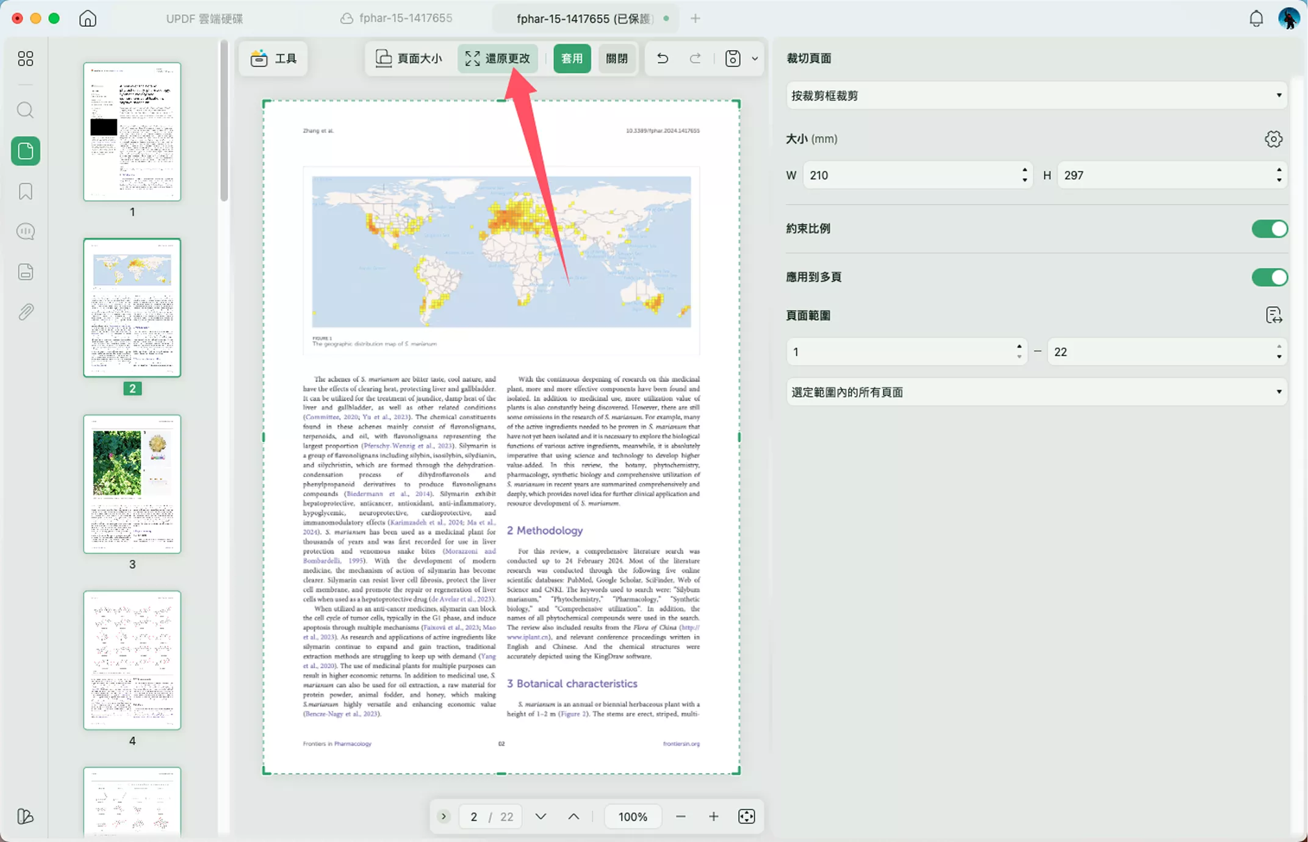Click the undo arrow in the toolbar
Viewport: 1308px width, 842px height.
[x=663, y=59]
